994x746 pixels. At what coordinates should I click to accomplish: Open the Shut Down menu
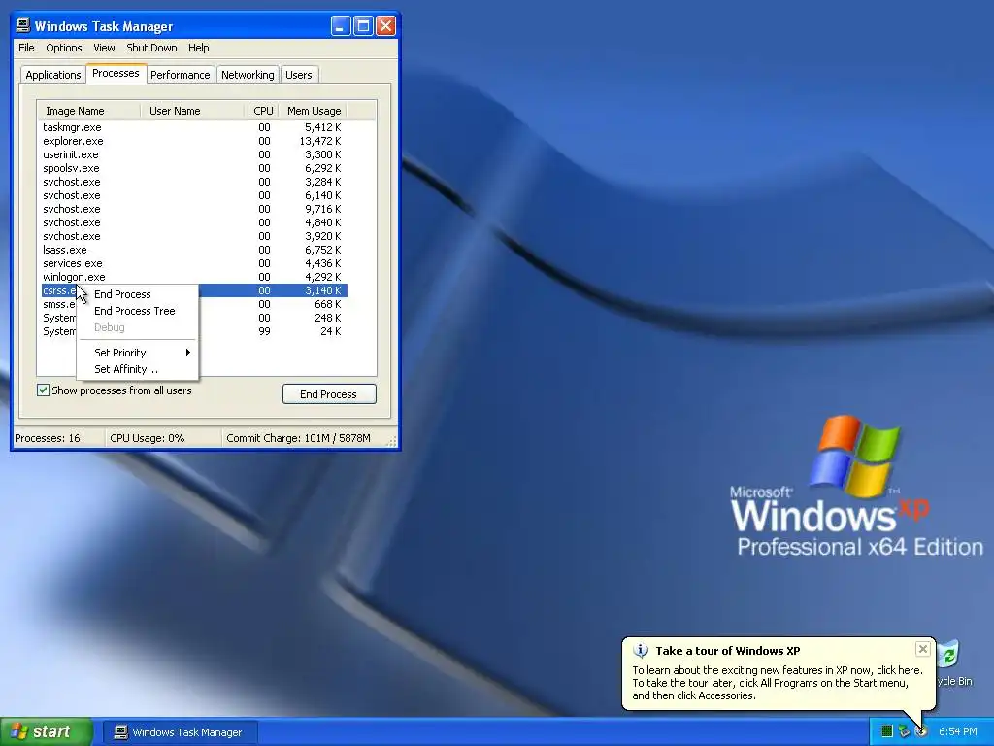(151, 48)
